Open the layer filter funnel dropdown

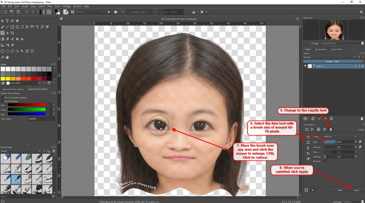tap(360, 57)
